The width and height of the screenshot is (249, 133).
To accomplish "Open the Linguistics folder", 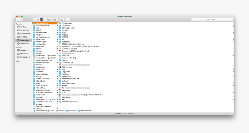I will 147,72.
